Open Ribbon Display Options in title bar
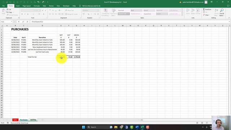 pyautogui.click(x=212, y=2)
